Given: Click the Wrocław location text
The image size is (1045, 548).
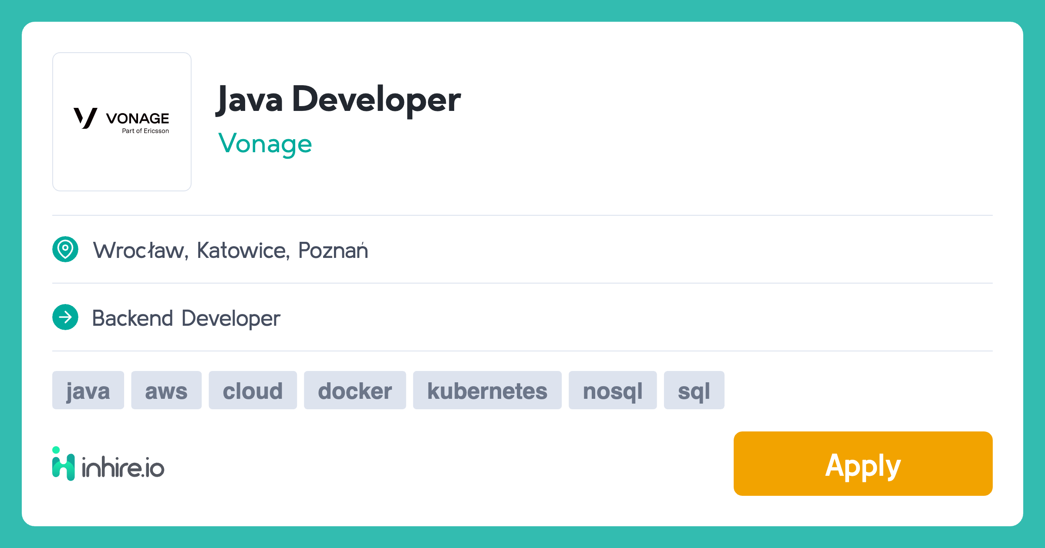Looking at the screenshot, I should pos(138,251).
